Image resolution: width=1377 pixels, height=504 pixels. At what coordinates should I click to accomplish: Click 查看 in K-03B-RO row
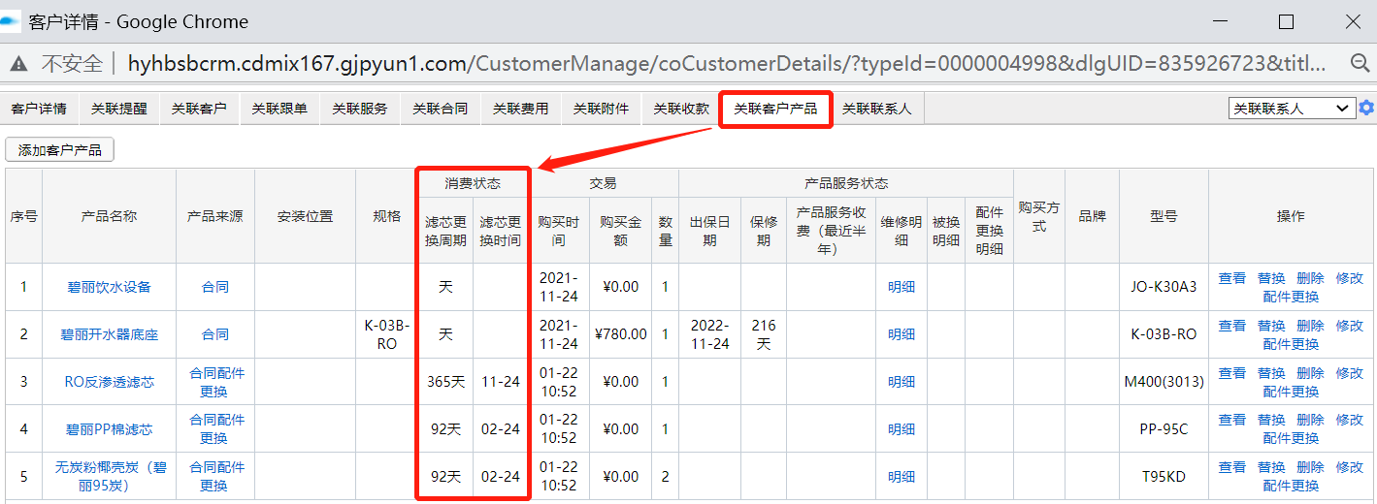pyautogui.click(x=1232, y=326)
